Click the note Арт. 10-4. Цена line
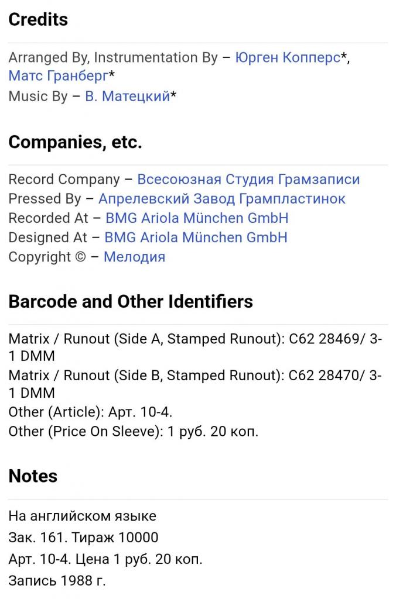The height and width of the screenshot is (599, 396). click(105, 559)
